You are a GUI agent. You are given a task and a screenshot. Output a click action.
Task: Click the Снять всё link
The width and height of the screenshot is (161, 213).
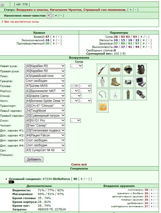click(x=79, y=165)
